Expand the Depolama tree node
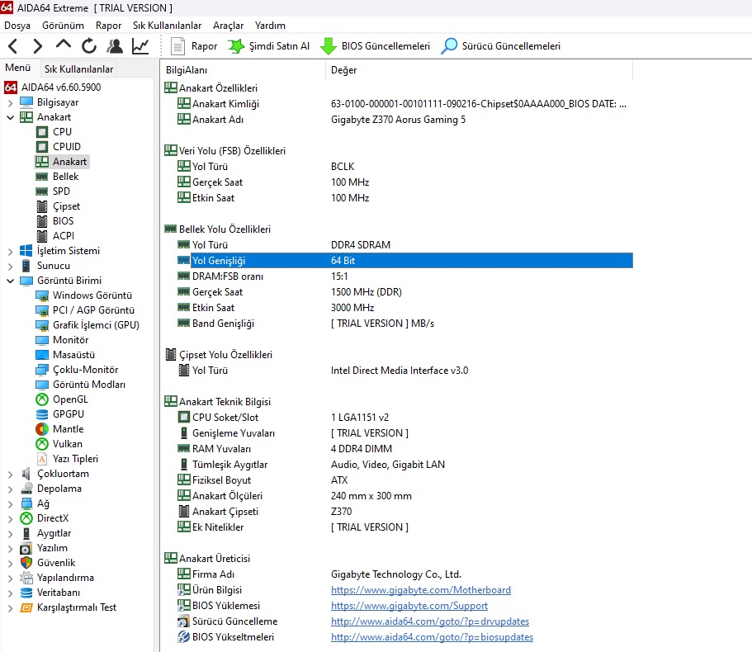Viewport: 752px width, 652px height. tap(10, 489)
